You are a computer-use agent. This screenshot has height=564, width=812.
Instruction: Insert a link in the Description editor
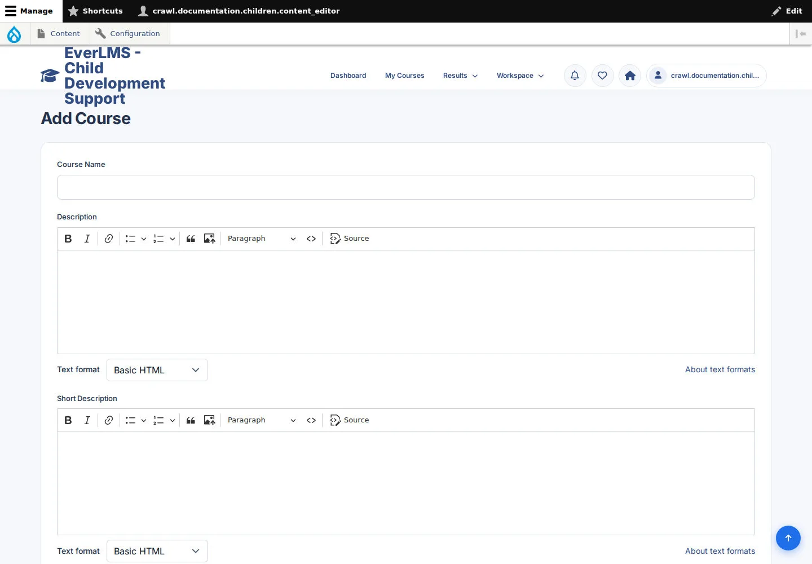[x=109, y=239]
